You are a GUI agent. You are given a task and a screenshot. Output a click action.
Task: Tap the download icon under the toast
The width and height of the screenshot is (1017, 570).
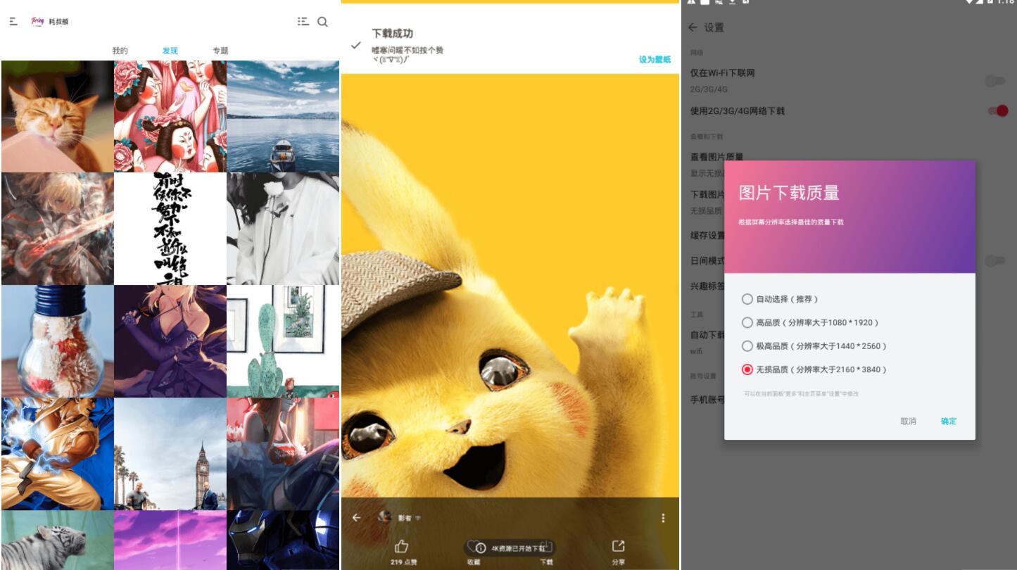(x=546, y=546)
